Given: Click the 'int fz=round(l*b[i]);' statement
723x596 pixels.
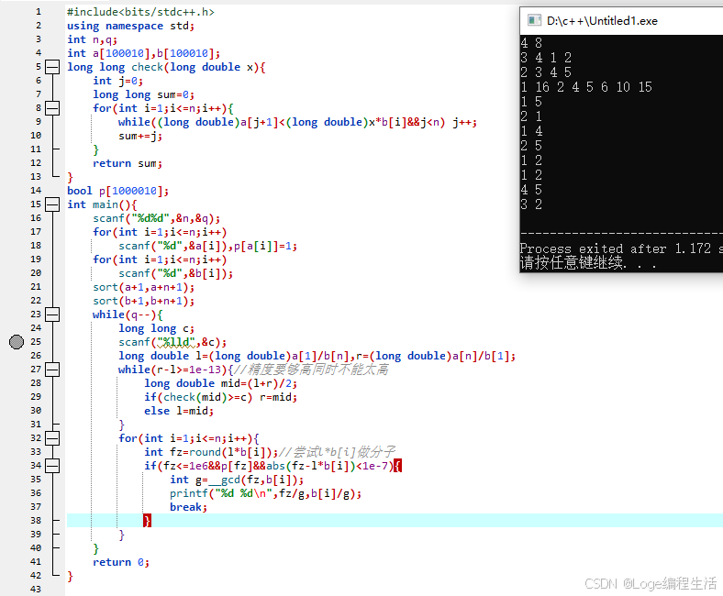Looking at the screenshot, I should point(211,452).
